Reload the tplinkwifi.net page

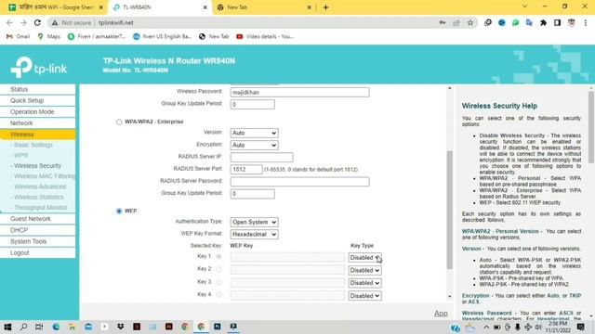pyautogui.click(x=37, y=22)
